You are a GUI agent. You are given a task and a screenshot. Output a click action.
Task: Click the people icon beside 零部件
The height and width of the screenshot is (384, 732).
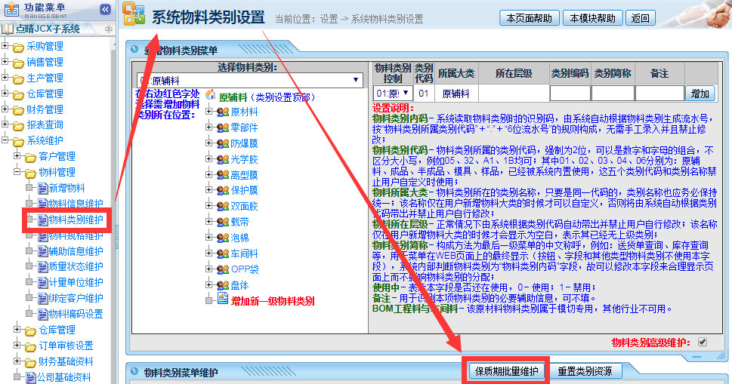(223, 127)
